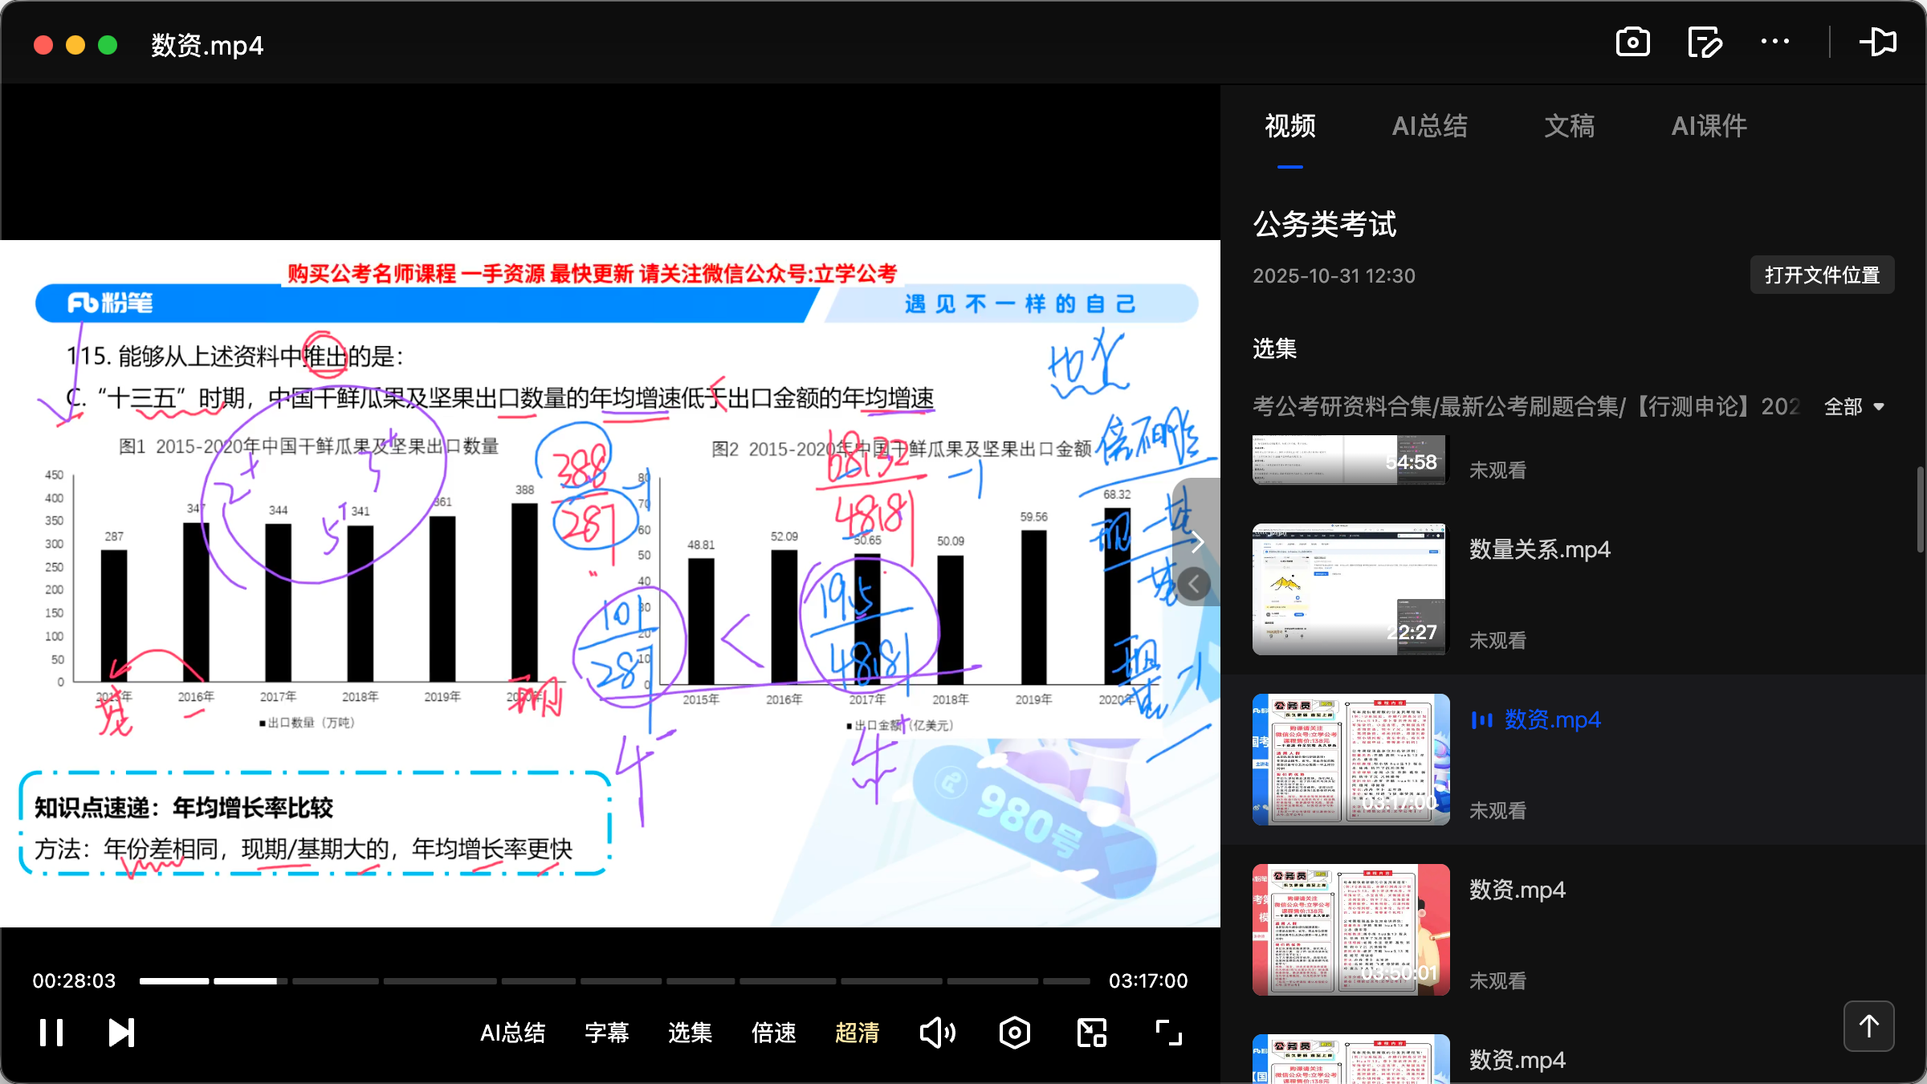Open the 全部 episodes dropdown
This screenshot has height=1084, width=1927.
click(x=1855, y=406)
